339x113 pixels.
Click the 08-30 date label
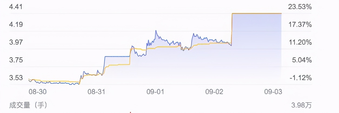pos(38,92)
